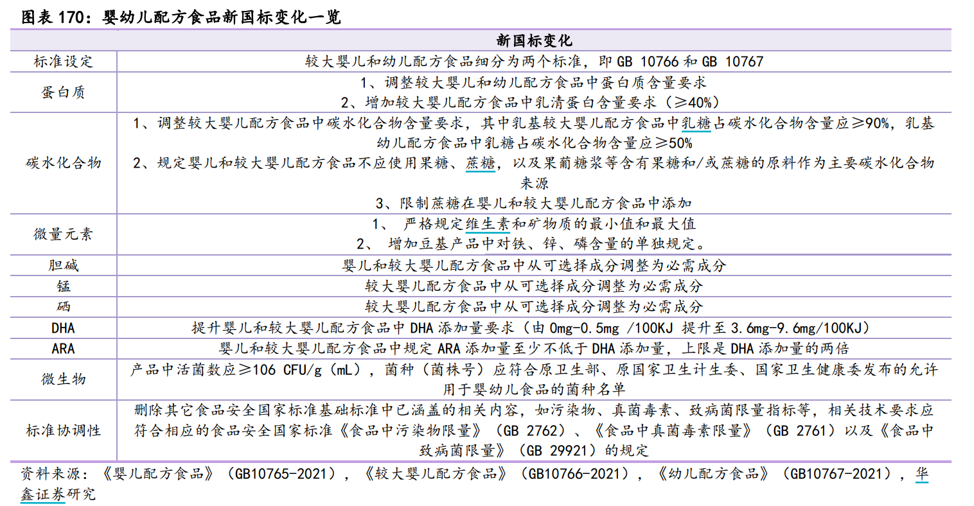The width and height of the screenshot is (974, 506).
Task: Select the 蛋白质 row label
Action: point(62,92)
